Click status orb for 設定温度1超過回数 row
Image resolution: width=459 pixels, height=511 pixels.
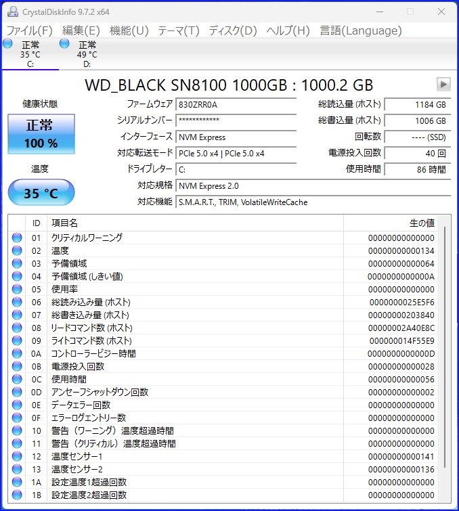coord(17,482)
